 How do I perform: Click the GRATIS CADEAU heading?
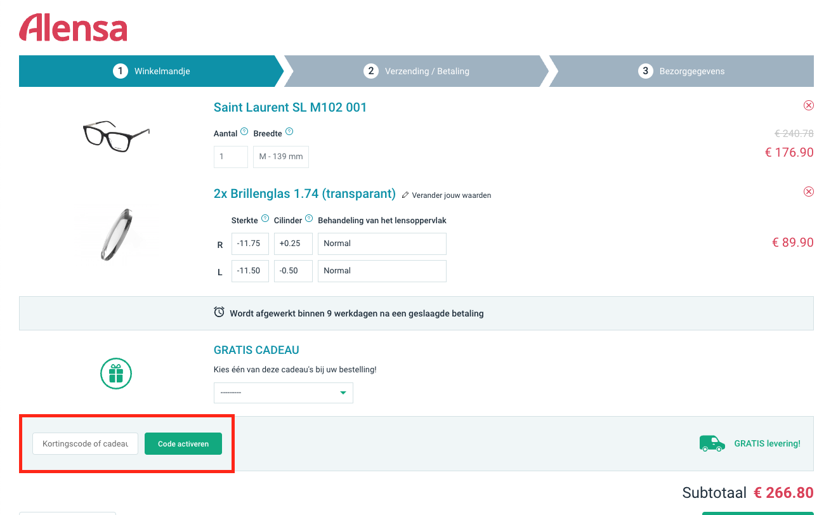pos(256,350)
